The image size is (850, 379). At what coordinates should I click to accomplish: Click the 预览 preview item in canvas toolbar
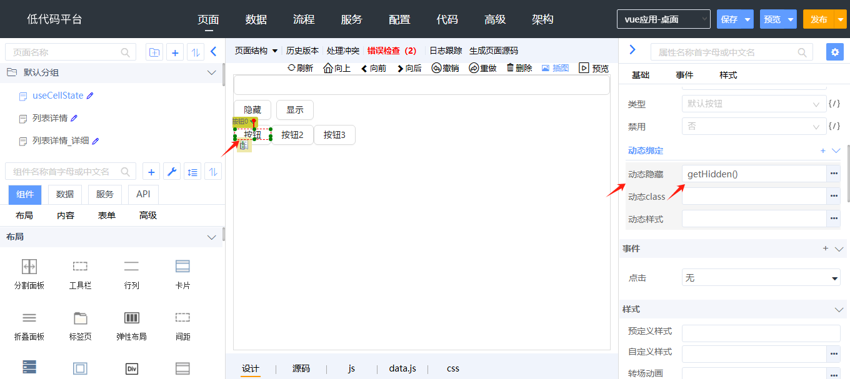[594, 68]
